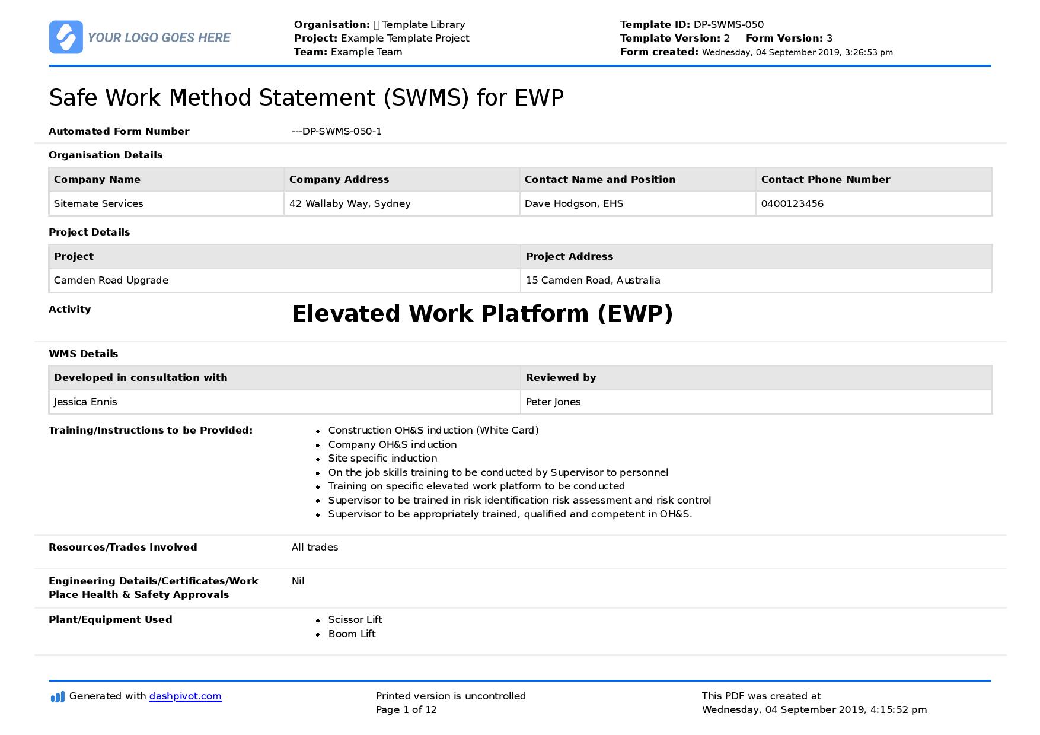The width and height of the screenshot is (1040, 735).
Task: Click the 'Camden Road Upgrade' cell
Action: [285, 280]
